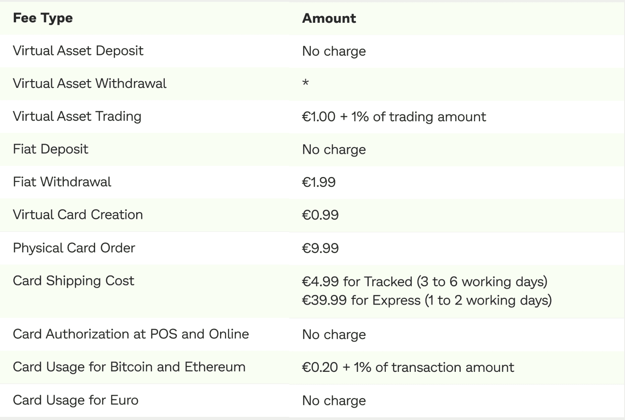Click the €39.99 Express shipping line
The width and height of the screenshot is (625, 420).
tap(427, 300)
